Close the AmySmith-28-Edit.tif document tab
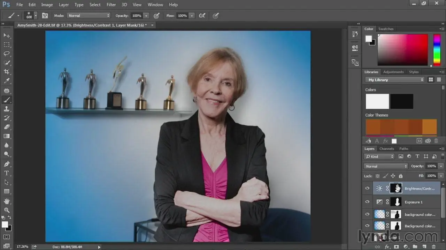Screen dimensions: 446x250 click(x=152, y=25)
